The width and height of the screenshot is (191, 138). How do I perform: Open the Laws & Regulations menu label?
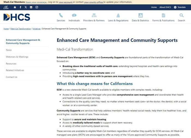118,20
